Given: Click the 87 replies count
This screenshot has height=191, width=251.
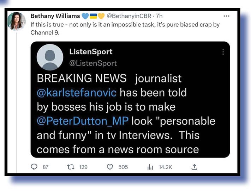Looking at the screenshot, I should tap(46, 167).
